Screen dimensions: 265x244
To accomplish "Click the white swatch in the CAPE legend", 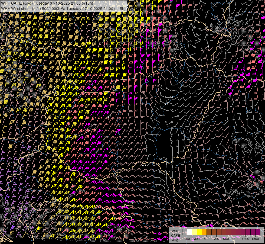I will (x=190, y=232).
